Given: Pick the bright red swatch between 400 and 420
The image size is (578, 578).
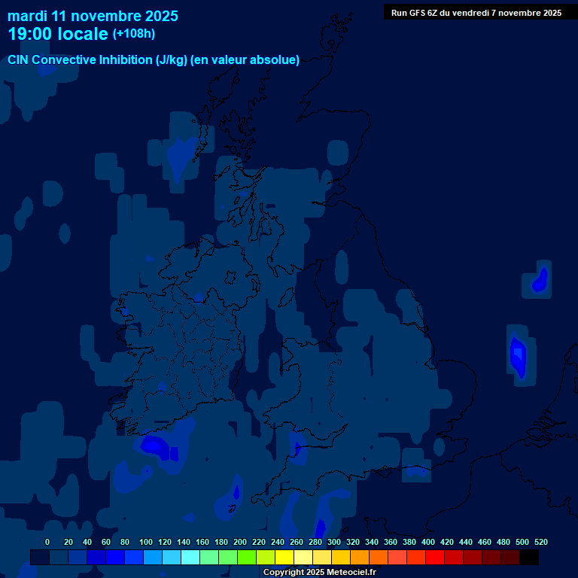Looking at the screenshot, I should (435, 557).
